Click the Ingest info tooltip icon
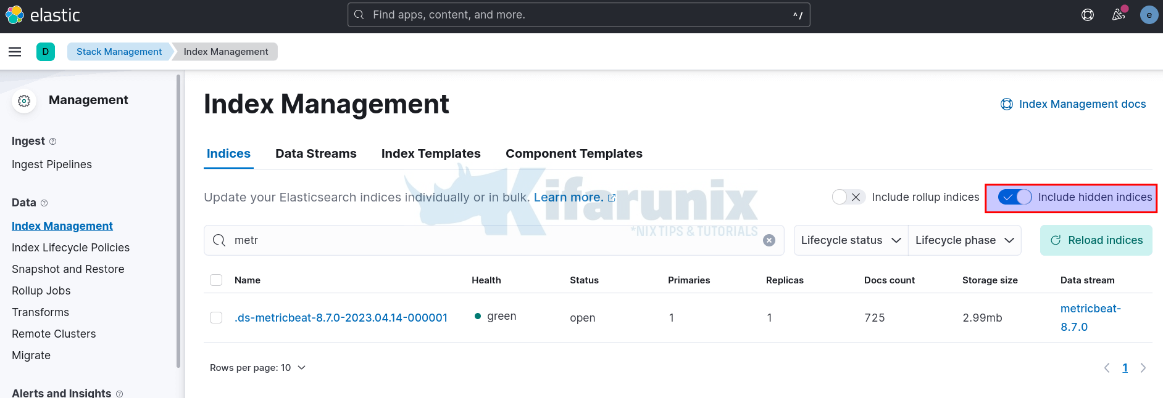Image resolution: width=1163 pixels, height=398 pixels. pos(52,142)
